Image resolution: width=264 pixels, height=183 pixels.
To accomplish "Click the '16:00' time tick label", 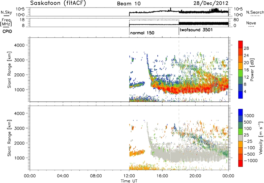I will [162, 176].
